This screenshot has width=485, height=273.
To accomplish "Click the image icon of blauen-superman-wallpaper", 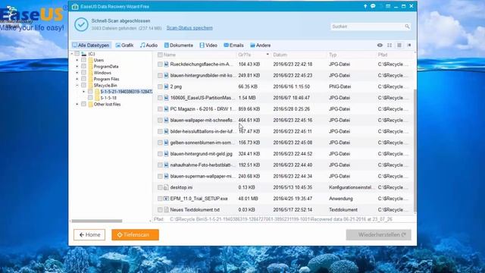I will pos(166,177).
